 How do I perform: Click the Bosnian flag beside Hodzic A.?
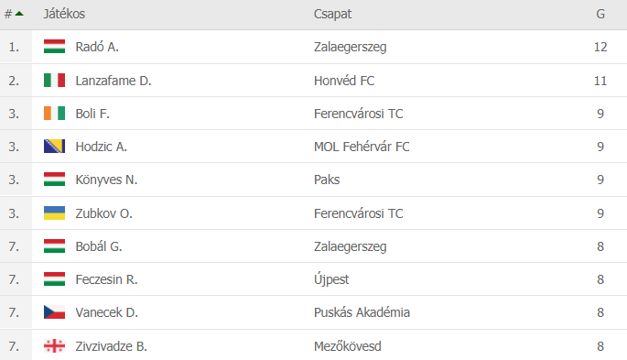click(54, 147)
